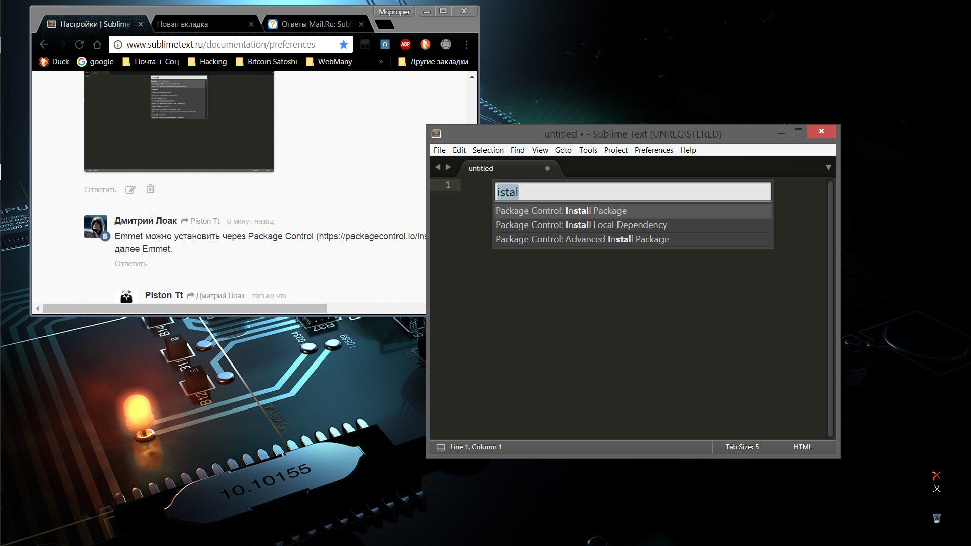Show hidden bookmarks with chevron
The width and height of the screenshot is (971, 546).
[x=381, y=62]
